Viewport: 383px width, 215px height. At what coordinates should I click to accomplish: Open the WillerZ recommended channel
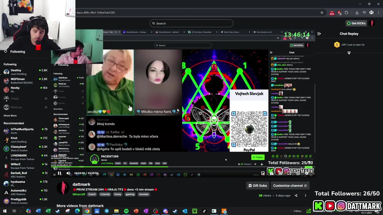tap(25, 166)
